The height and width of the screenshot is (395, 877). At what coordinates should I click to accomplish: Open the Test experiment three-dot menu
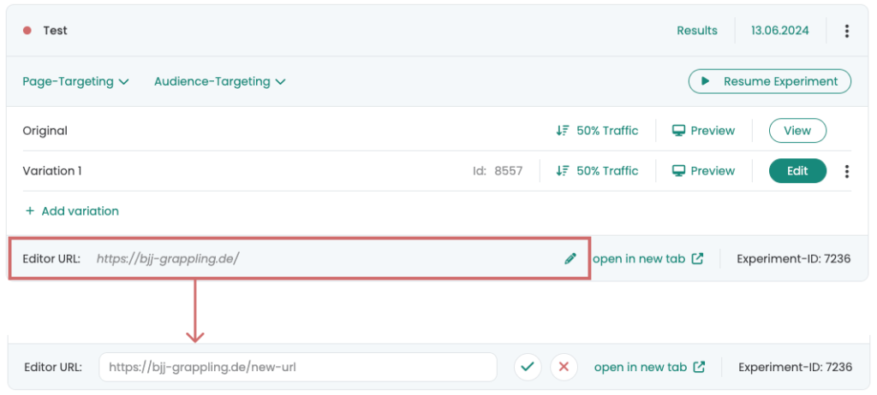pyautogui.click(x=847, y=32)
